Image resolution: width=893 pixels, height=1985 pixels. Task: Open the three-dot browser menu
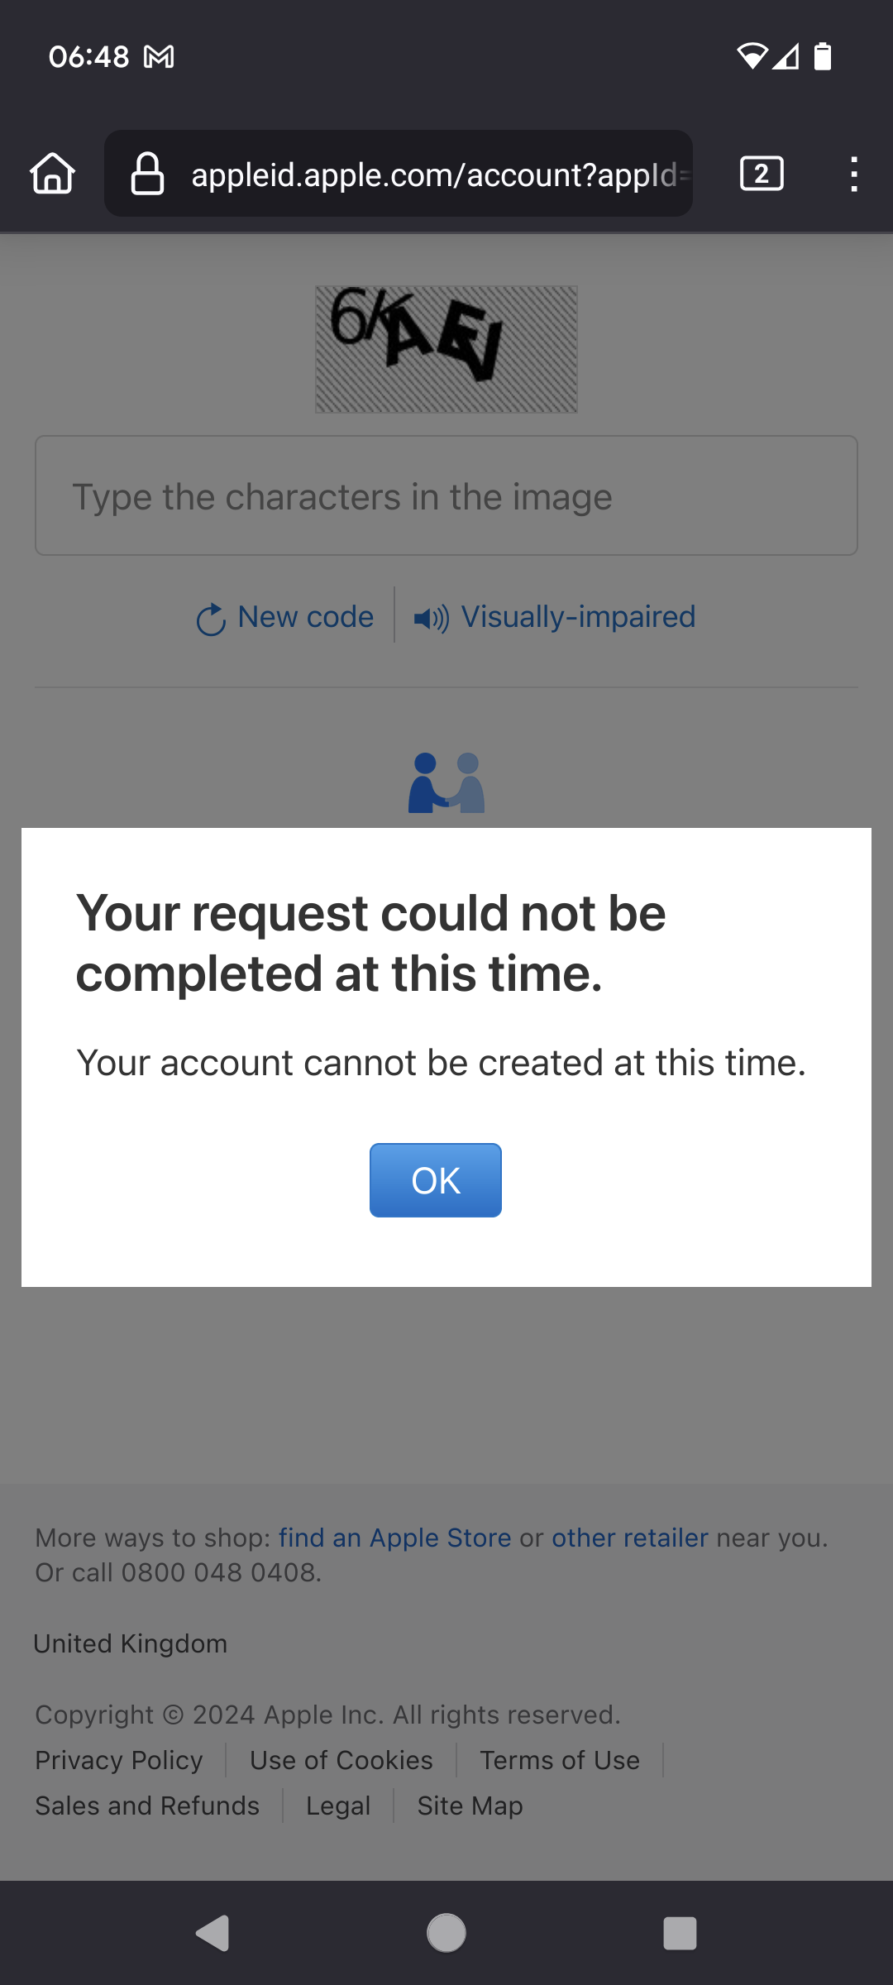(x=854, y=174)
